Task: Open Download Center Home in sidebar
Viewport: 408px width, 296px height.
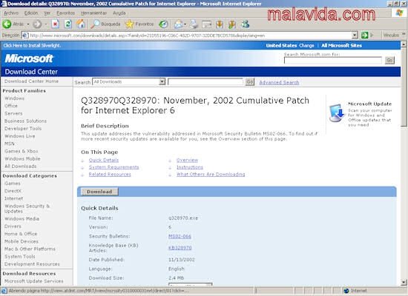Action: 31,81
